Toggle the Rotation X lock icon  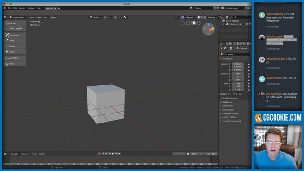click(249, 74)
